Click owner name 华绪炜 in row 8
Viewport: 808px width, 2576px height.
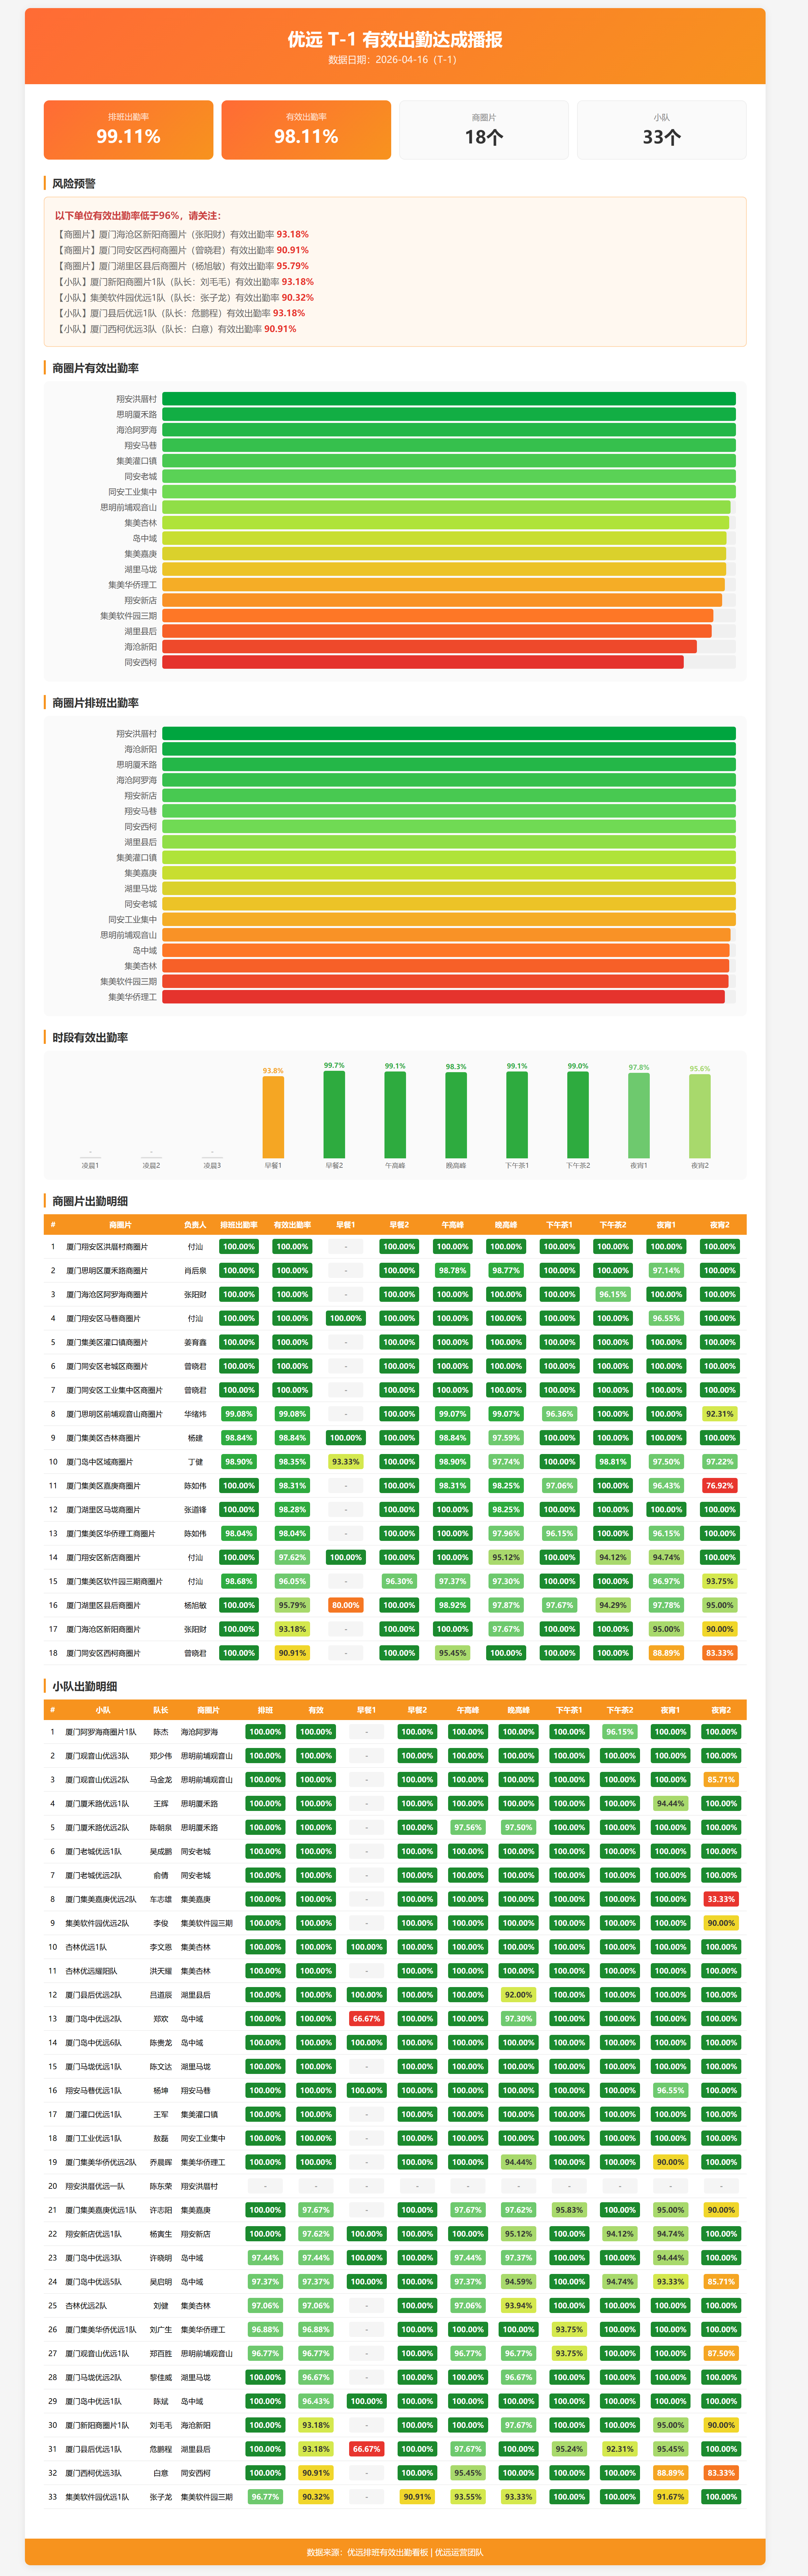click(195, 1414)
